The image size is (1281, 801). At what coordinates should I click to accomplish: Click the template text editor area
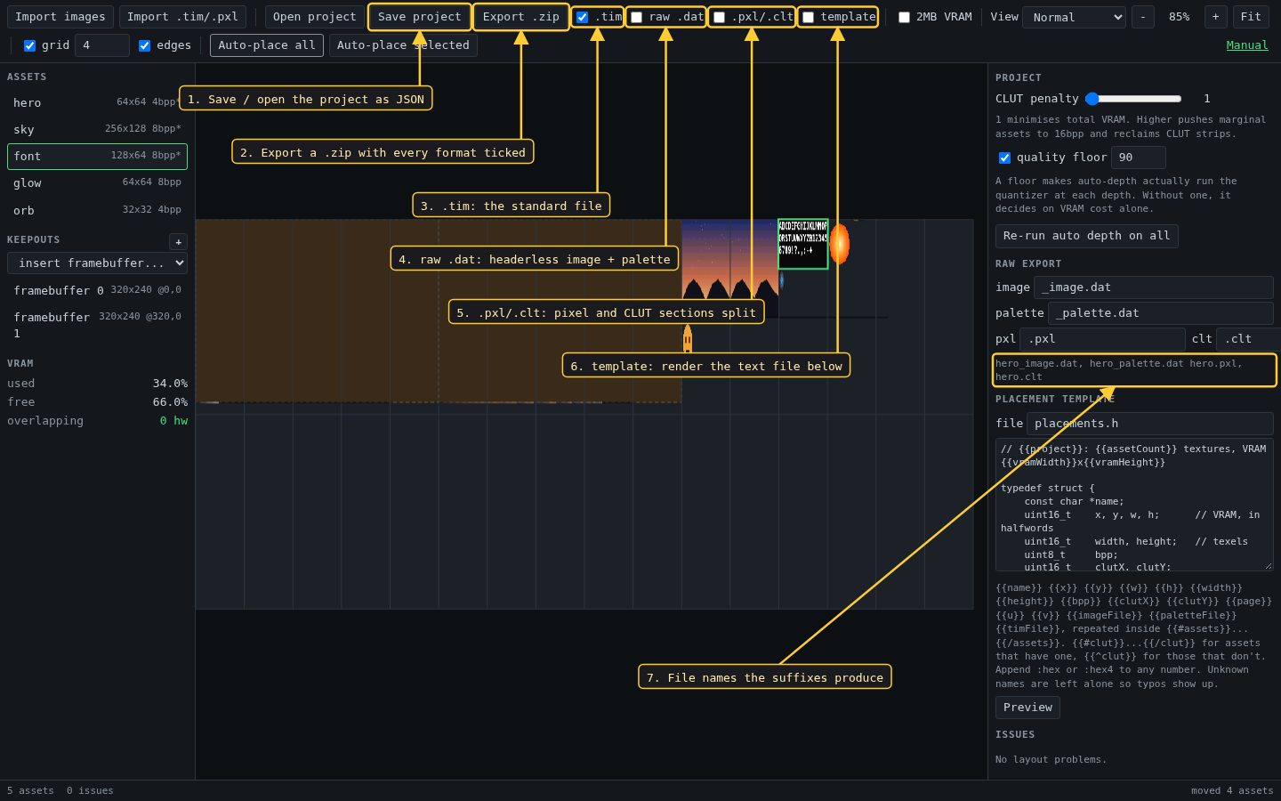[1134, 505]
